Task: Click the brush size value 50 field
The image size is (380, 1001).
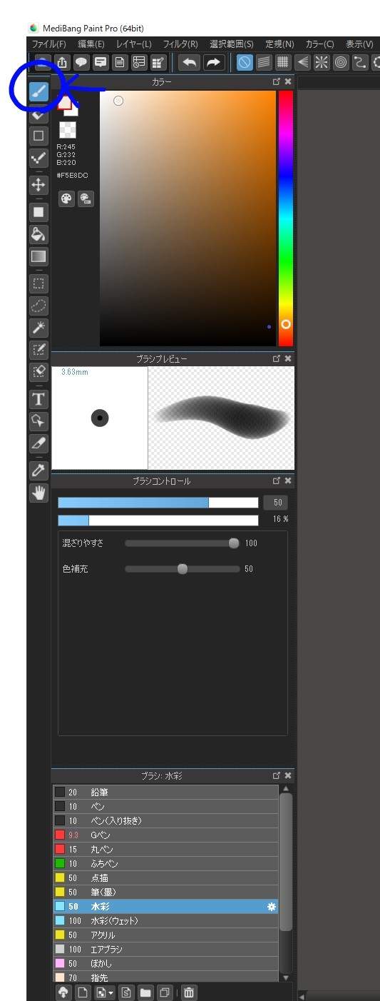Action: (x=277, y=503)
